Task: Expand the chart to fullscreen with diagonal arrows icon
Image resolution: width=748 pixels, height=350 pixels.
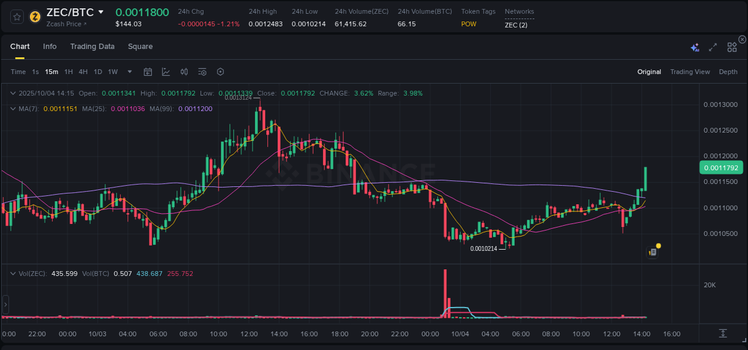Action: [713, 47]
